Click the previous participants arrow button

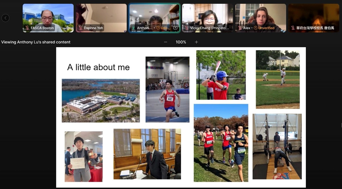click(x=5, y=18)
